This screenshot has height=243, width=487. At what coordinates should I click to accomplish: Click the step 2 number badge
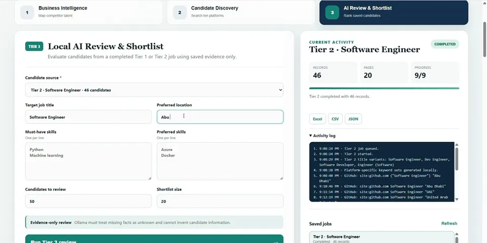tap(180, 12)
